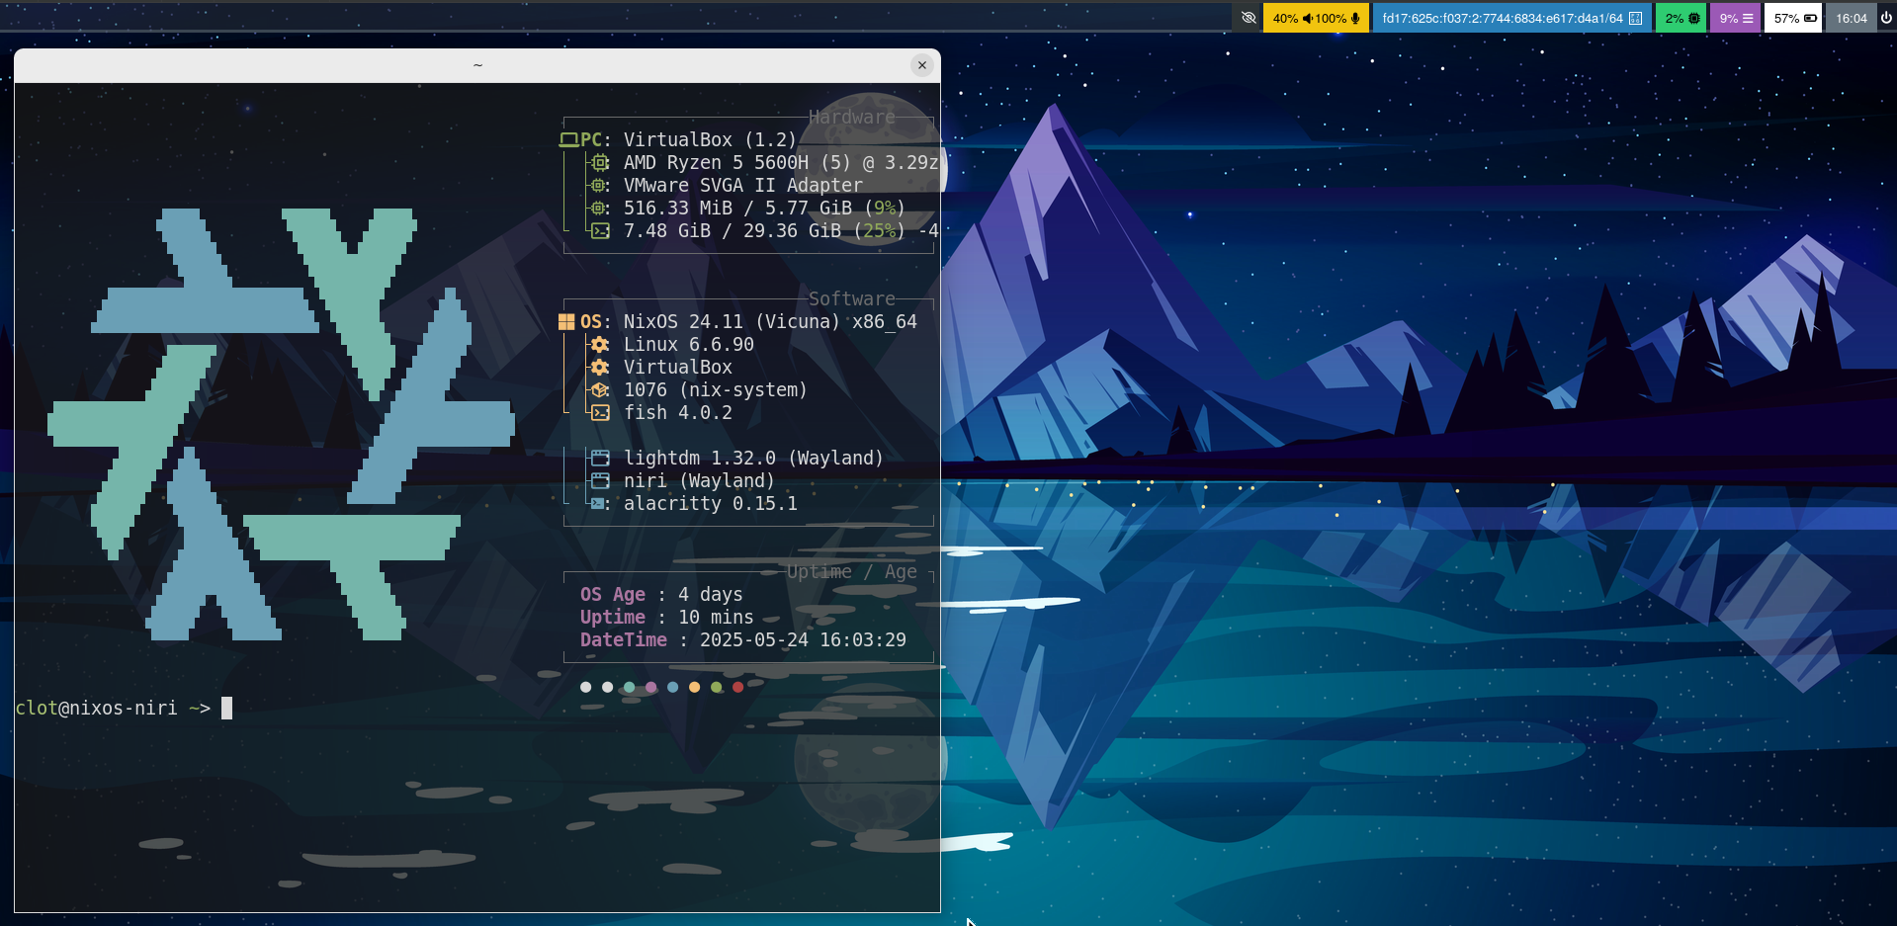Click the yellow color dot in the palette
This screenshot has height=926, width=1897.
[695, 687]
